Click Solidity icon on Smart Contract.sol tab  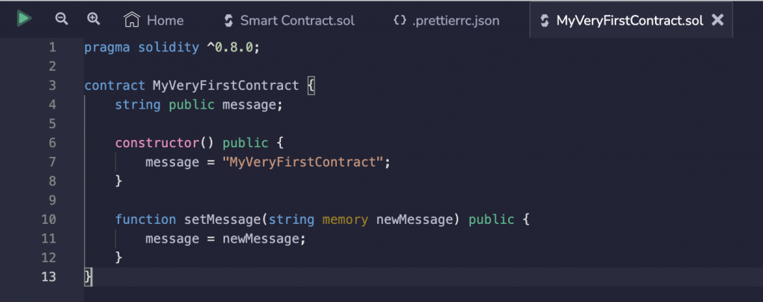coord(228,20)
